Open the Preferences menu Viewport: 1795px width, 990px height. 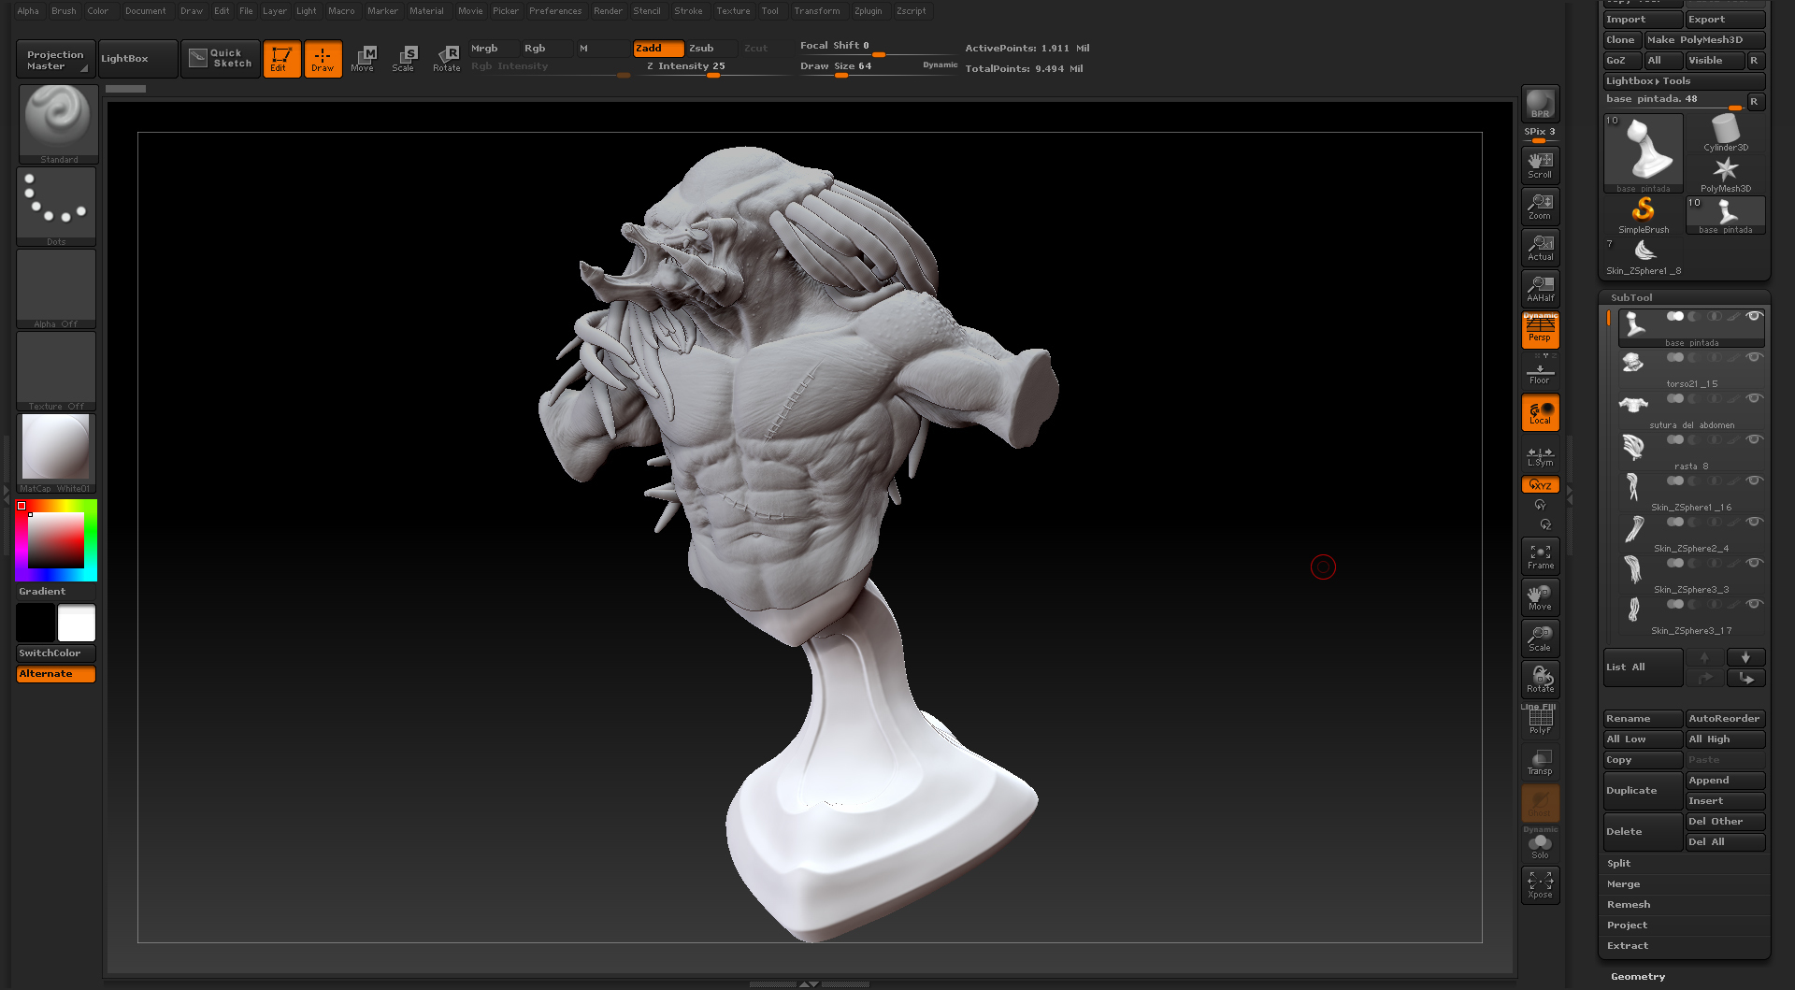click(x=555, y=10)
